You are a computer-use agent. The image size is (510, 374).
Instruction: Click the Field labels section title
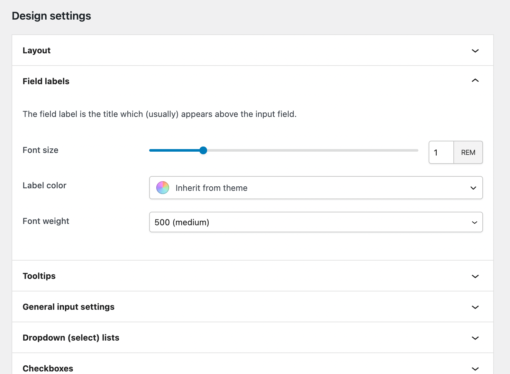pyautogui.click(x=46, y=81)
